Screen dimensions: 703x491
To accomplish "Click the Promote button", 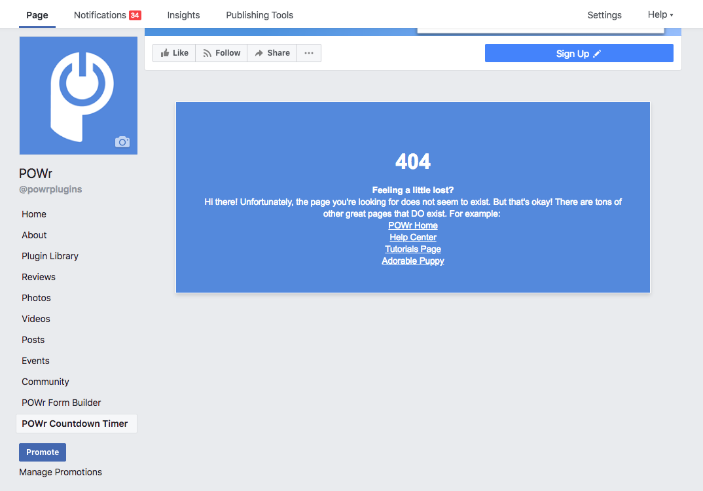I will (43, 452).
